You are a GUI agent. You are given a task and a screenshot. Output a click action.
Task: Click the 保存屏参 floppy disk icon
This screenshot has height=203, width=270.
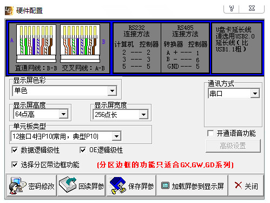[117, 185]
